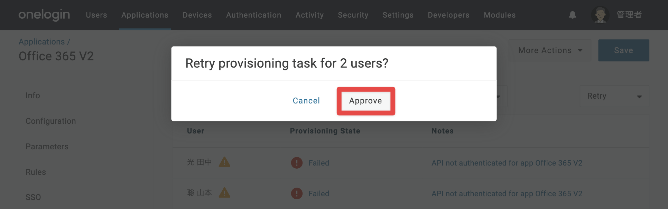The height and width of the screenshot is (209, 668).
Task: Select the Configuration sidebar tab
Action: (51, 121)
